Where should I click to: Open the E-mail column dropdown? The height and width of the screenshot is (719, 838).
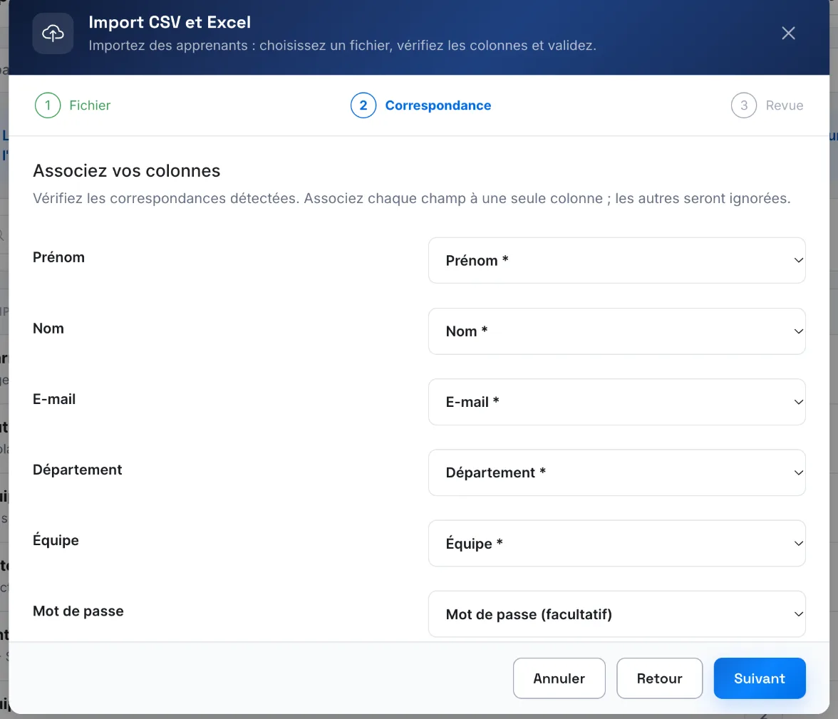tap(617, 402)
